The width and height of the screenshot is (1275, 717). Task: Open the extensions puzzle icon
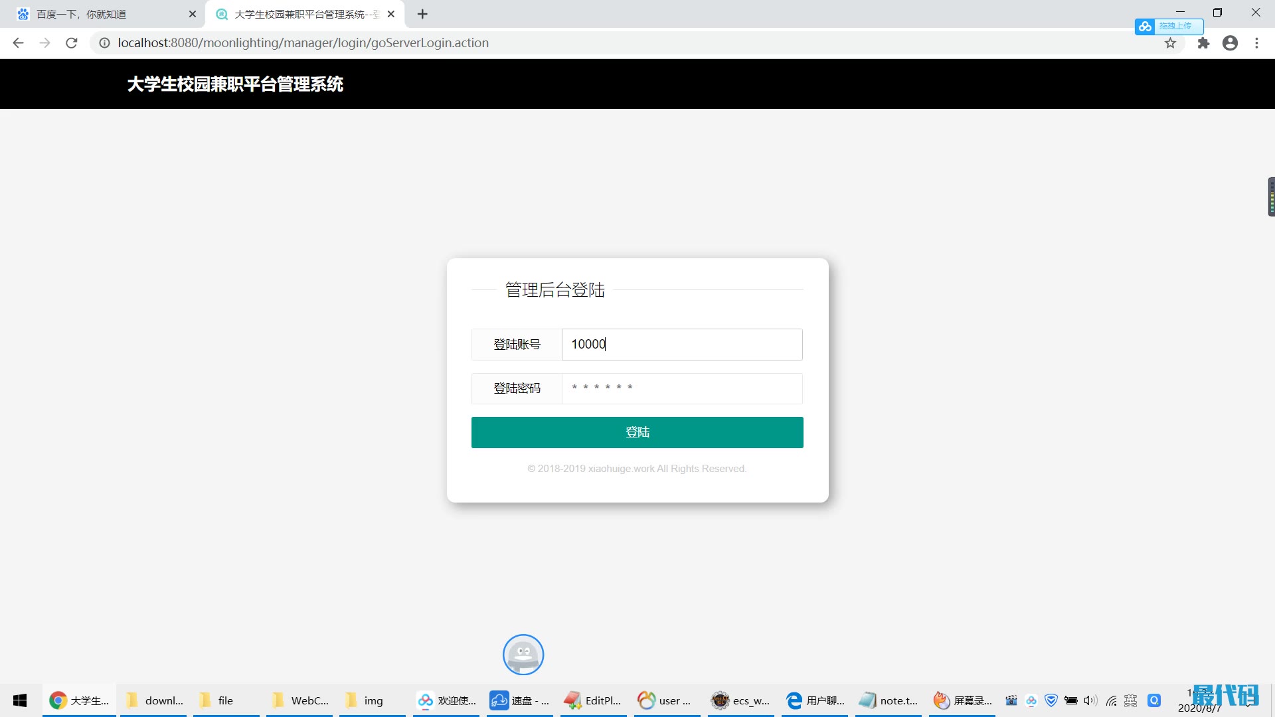click(x=1203, y=43)
